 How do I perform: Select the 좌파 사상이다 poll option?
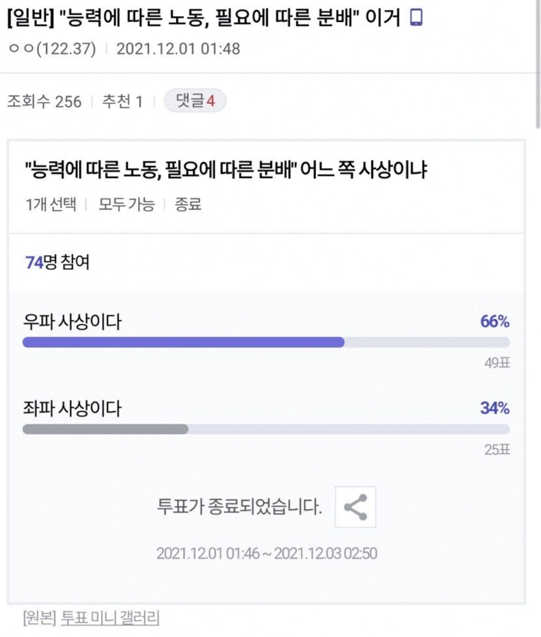tap(72, 409)
